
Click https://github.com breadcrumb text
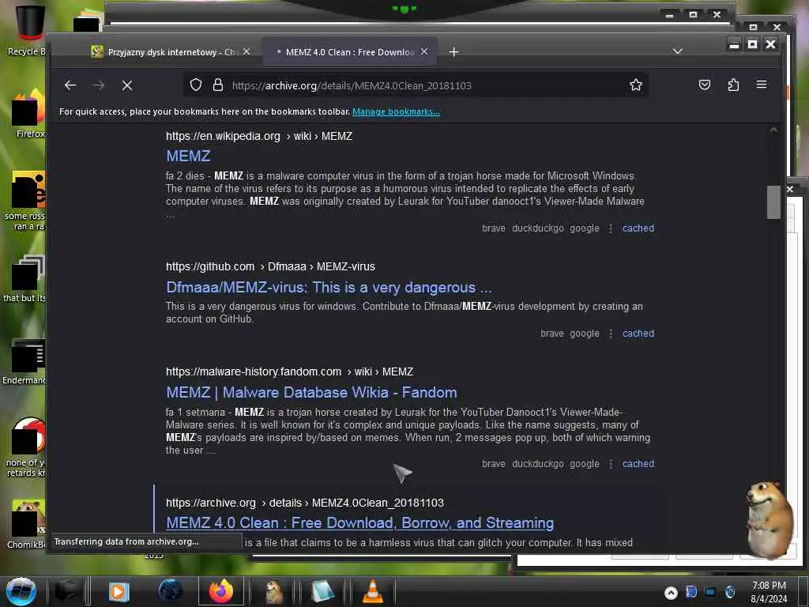(x=210, y=266)
